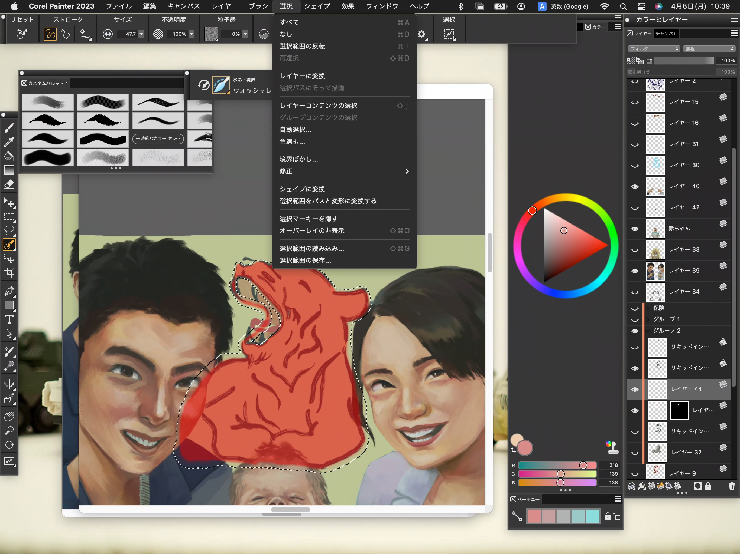Select the Layer Adjuster tool

9,203
